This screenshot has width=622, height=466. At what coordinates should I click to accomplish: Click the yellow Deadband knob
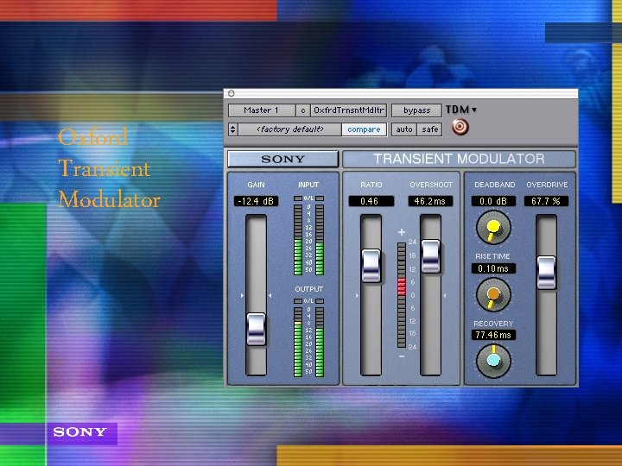coord(493,228)
